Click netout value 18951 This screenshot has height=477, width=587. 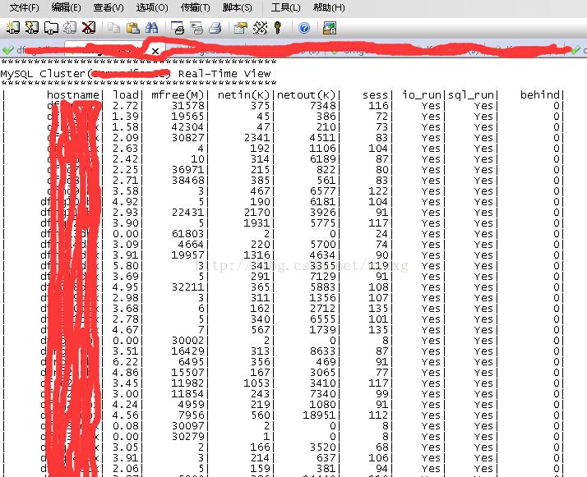(x=319, y=415)
